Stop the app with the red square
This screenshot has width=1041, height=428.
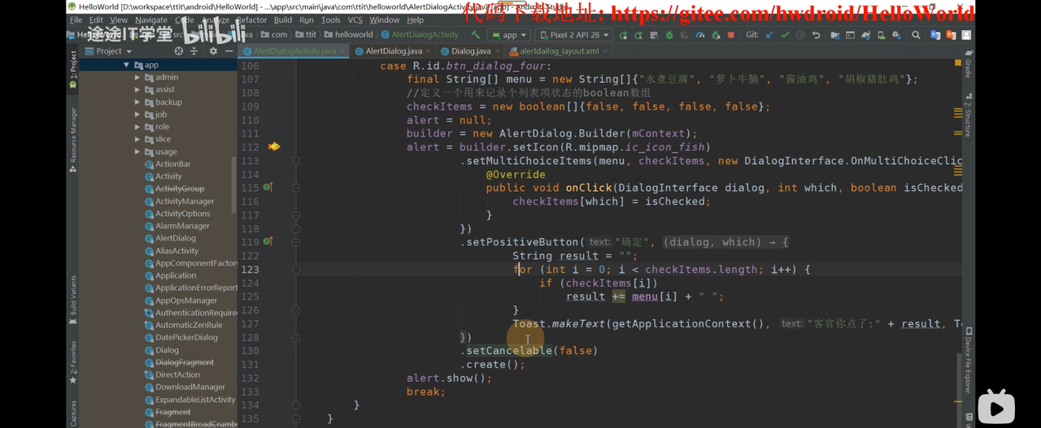(x=731, y=35)
